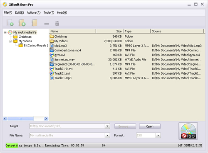Click the video icon of Segment1 file

point(52,64)
